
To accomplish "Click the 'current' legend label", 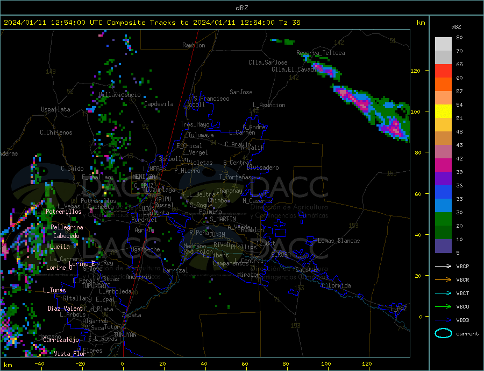I will [467, 334].
